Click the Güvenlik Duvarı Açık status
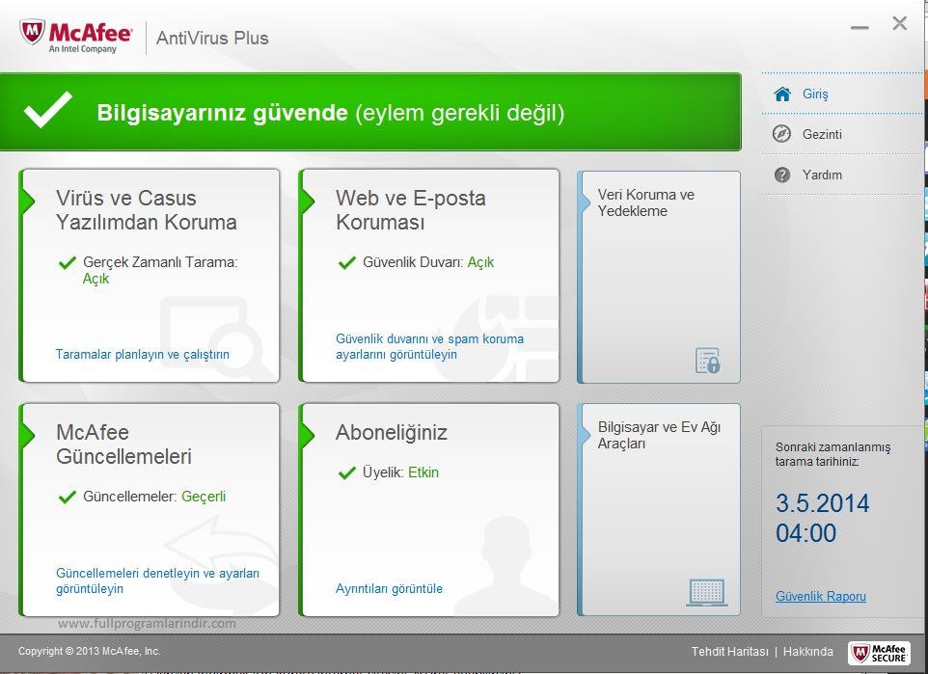Screen dimensions: 928x674 (480, 262)
